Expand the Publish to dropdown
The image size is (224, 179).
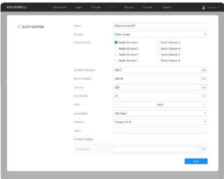(157, 149)
